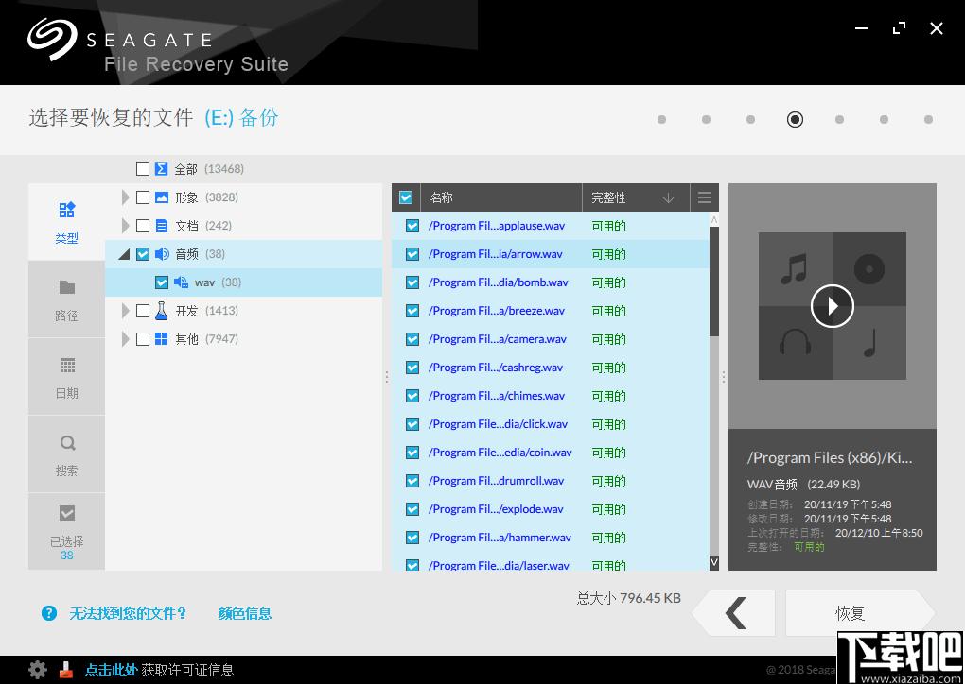Open the 颜色信息 link
This screenshot has width=965, height=684.
[245, 613]
